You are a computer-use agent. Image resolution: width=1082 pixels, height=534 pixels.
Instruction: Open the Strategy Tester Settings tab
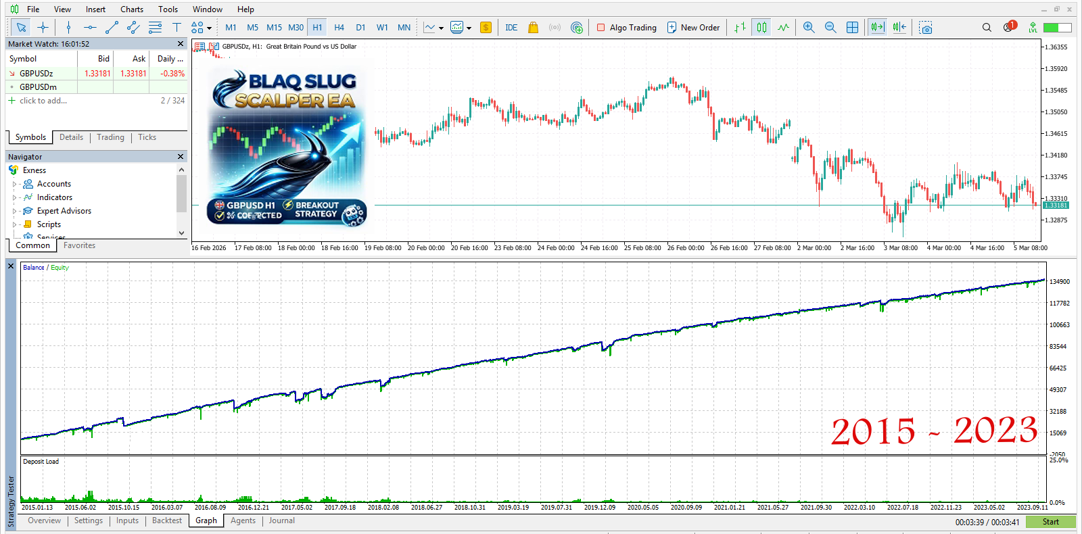tap(89, 520)
